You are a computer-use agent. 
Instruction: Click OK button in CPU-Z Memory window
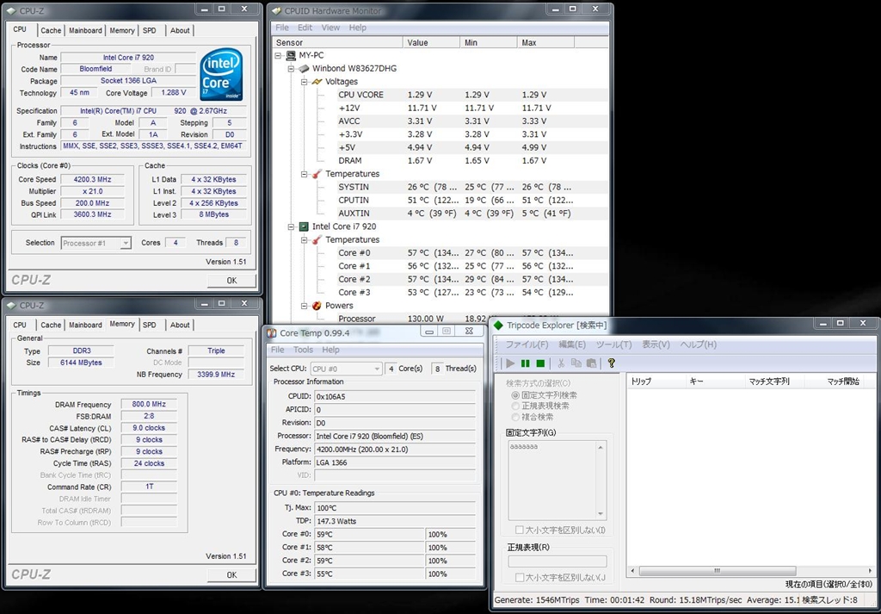[x=231, y=574]
